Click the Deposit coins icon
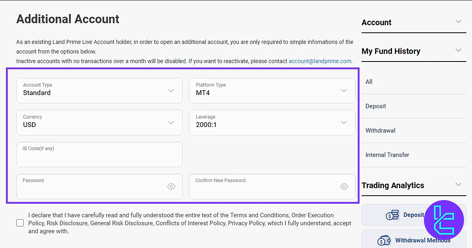 392,215
